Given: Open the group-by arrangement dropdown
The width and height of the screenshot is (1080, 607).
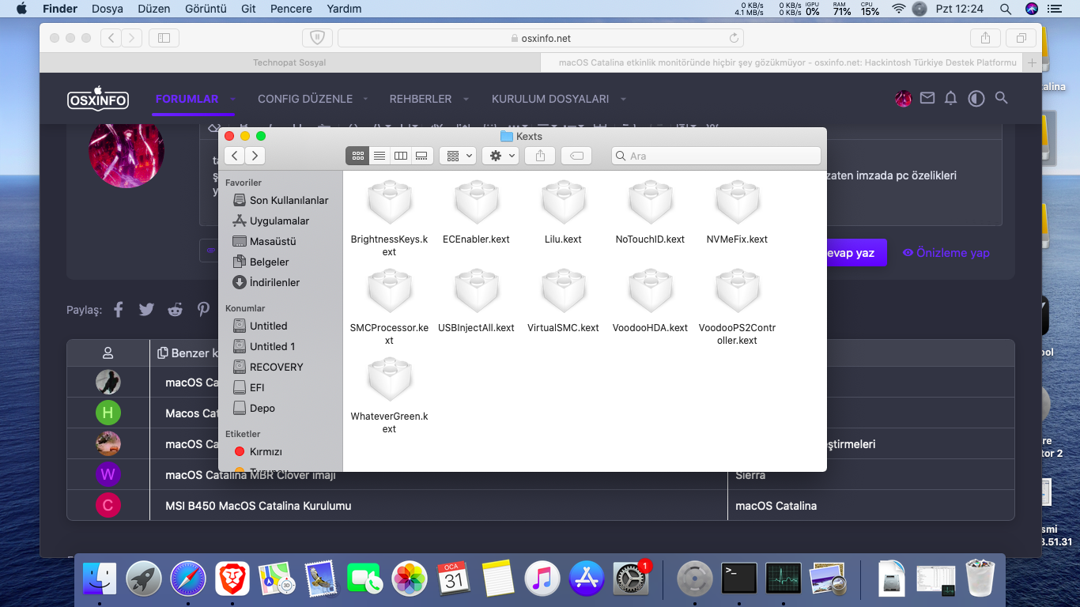Looking at the screenshot, I should (x=459, y=156).
